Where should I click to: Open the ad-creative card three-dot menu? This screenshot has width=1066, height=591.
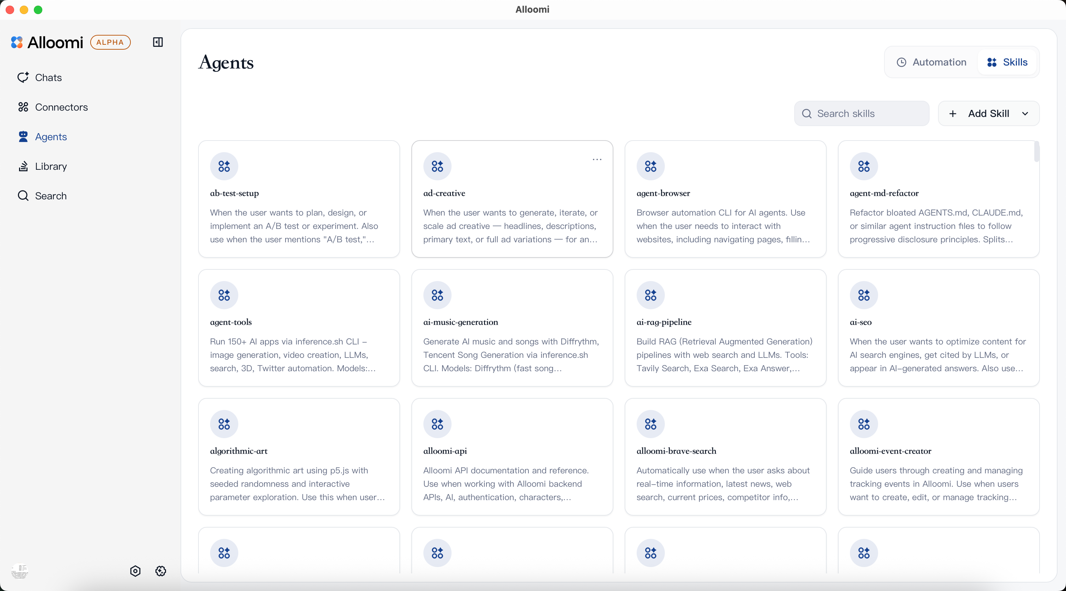[597, 160]
